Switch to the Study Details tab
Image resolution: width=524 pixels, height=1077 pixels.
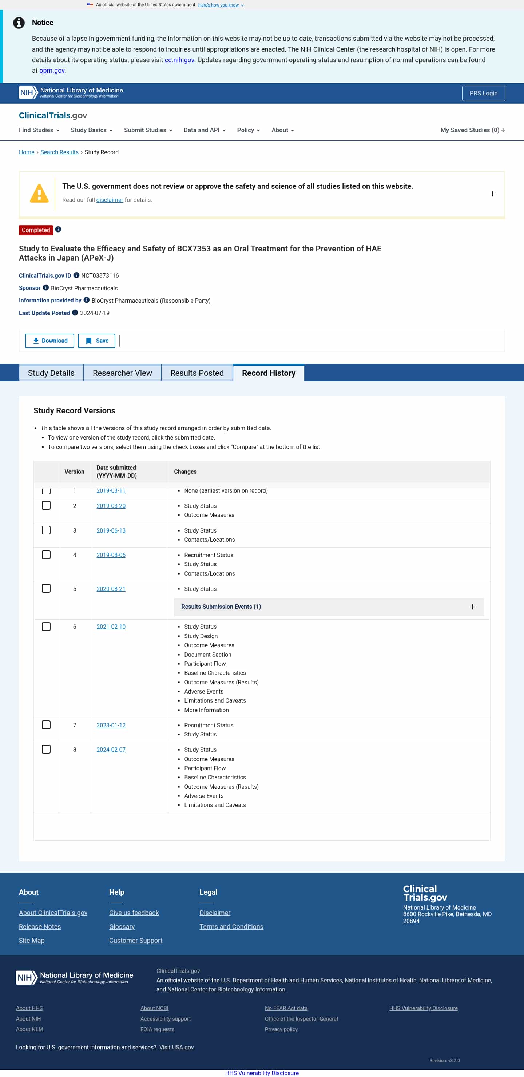pos(51,373)
